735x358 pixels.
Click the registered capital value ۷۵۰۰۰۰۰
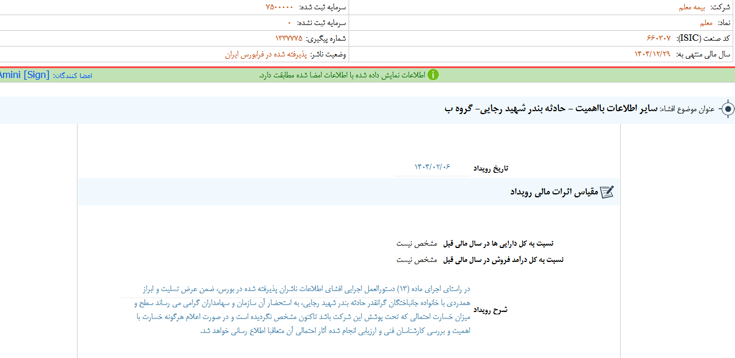[x=279, y=8]
